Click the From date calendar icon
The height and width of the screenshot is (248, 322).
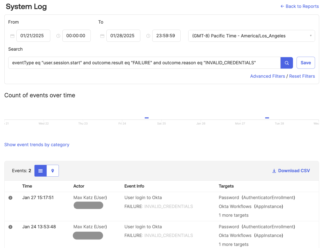[x=12, y=36]
